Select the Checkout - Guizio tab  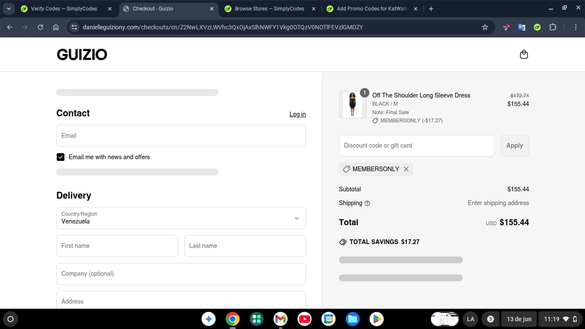coord(168,9)
